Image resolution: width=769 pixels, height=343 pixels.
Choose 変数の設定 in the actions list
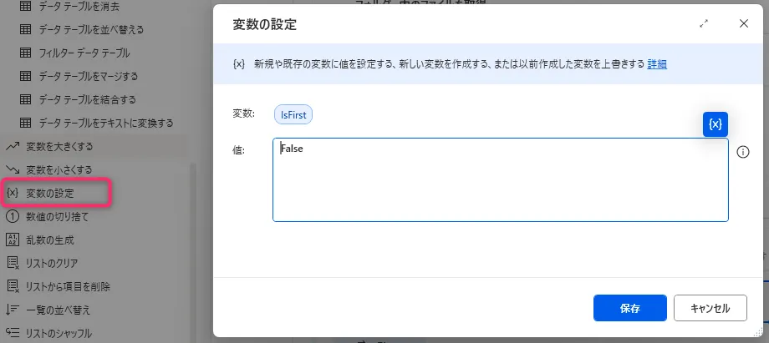pyautogui.click(x=55, y=193)
